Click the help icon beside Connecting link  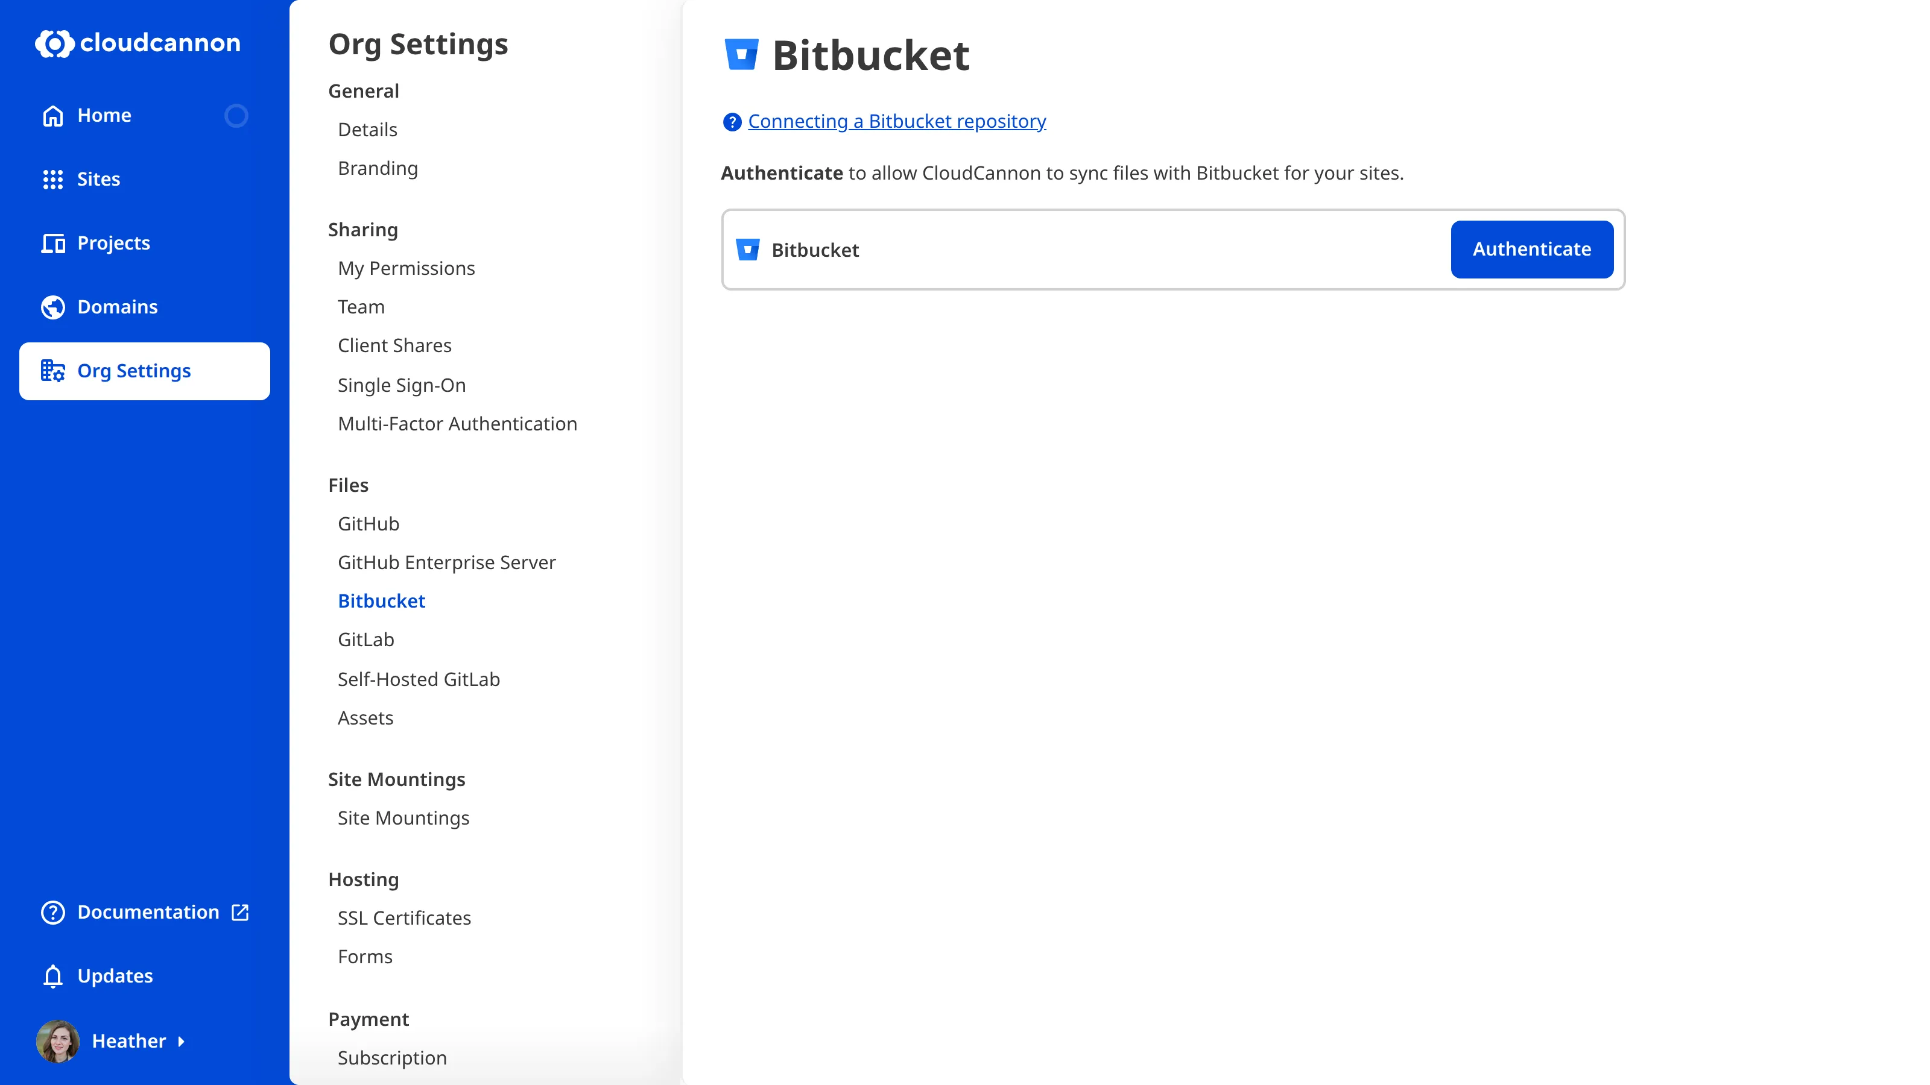732,121
